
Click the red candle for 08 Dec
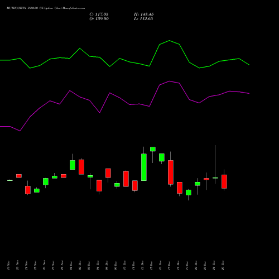click(x=108, y=173)
